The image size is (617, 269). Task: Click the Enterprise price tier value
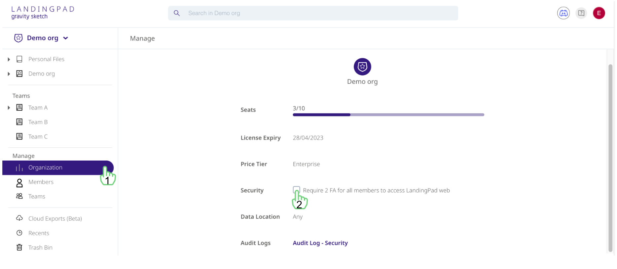click(306, 164)
